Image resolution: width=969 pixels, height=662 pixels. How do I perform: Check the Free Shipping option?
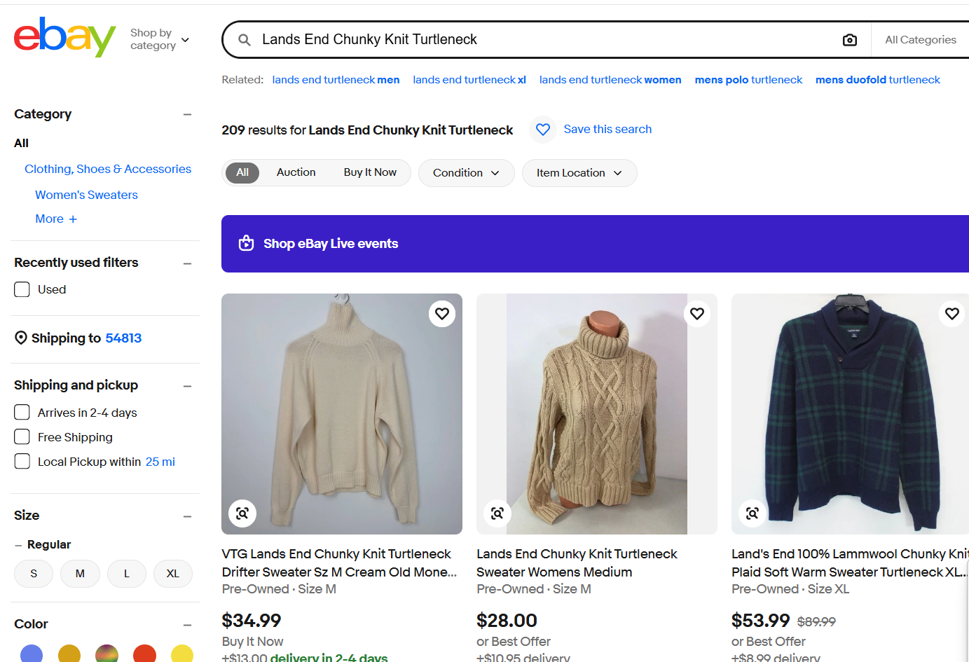(x=22, y=437)
